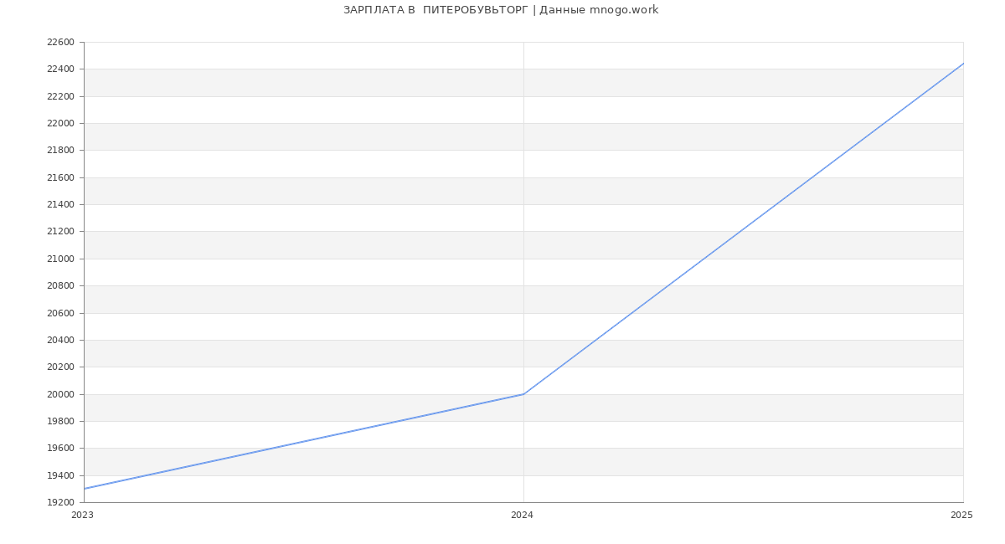Select the line's end point at 2025
The height and width of the screenshot is (544, 1005).
[x=962, y=64]
